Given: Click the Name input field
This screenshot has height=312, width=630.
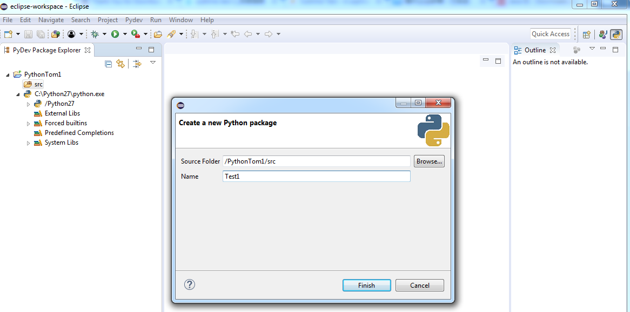Looking at the screenshot, I should coord(317,177).
